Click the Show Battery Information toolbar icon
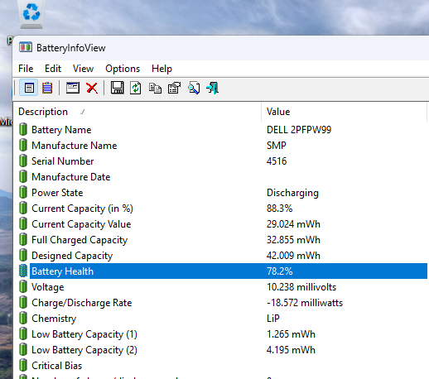The image size is (429, 379). pyautogui.click(x=29, y=88)
